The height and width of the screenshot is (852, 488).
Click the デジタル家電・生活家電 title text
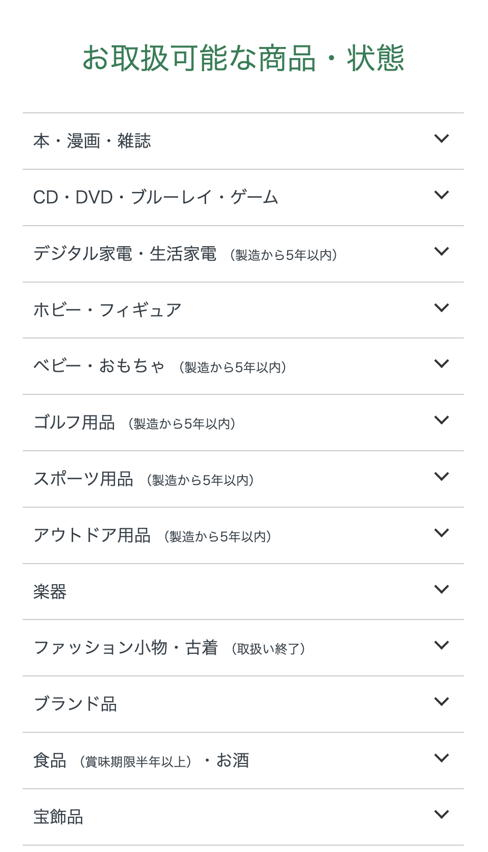125,254
